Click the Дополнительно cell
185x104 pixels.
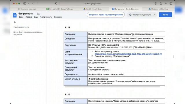coord(75,81)
